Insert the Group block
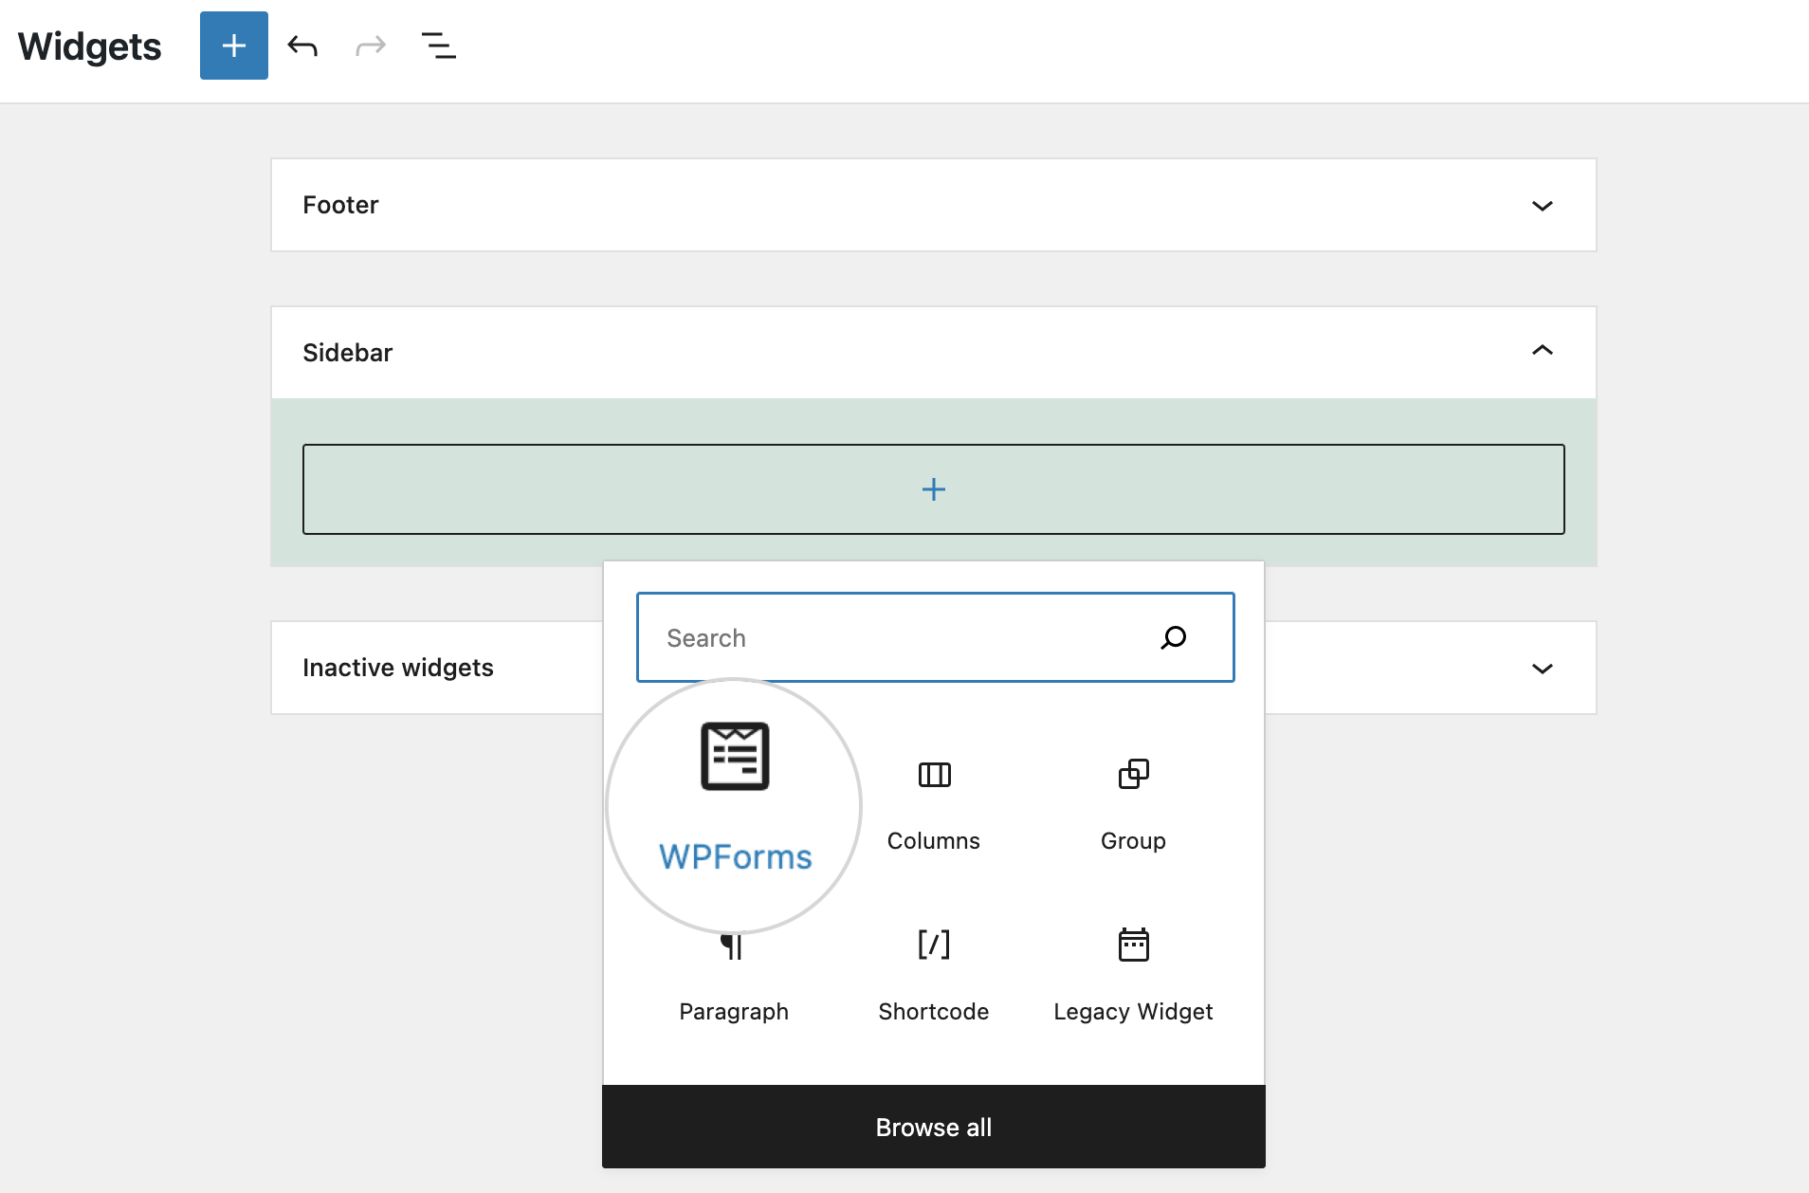The width and height of the screenshot is (1809, 1193). (x=1133, y=806)
